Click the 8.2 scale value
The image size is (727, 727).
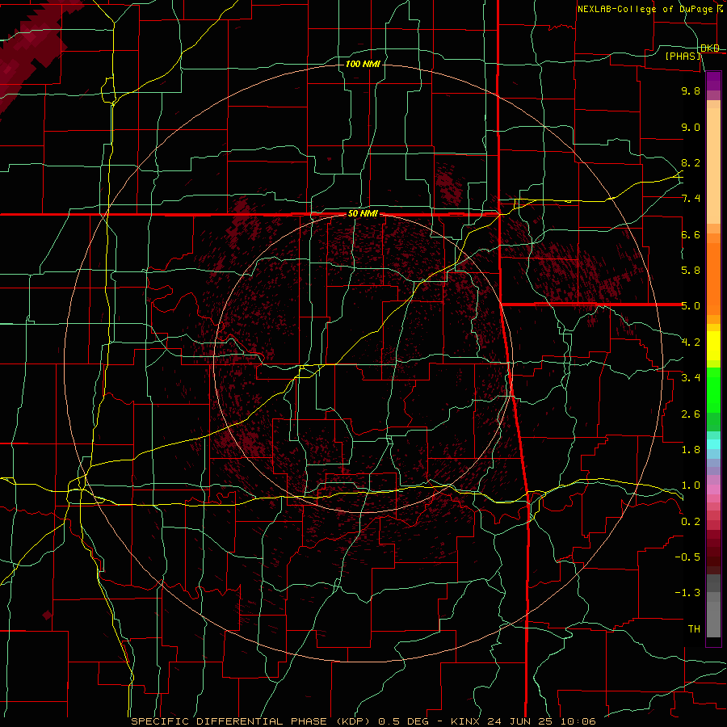(x=691, y=162)
